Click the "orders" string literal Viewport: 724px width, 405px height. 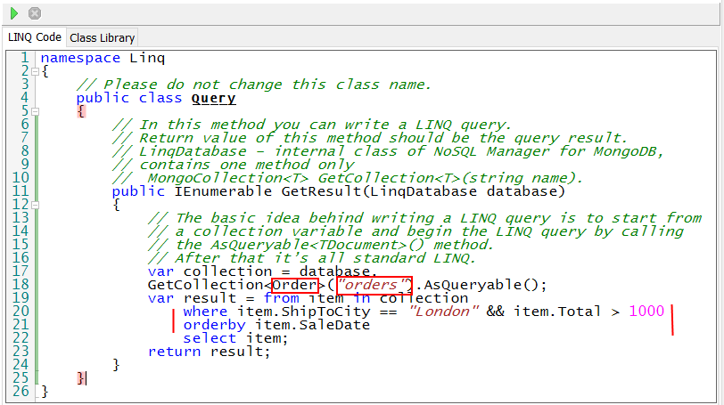click(x=373, y=285)
